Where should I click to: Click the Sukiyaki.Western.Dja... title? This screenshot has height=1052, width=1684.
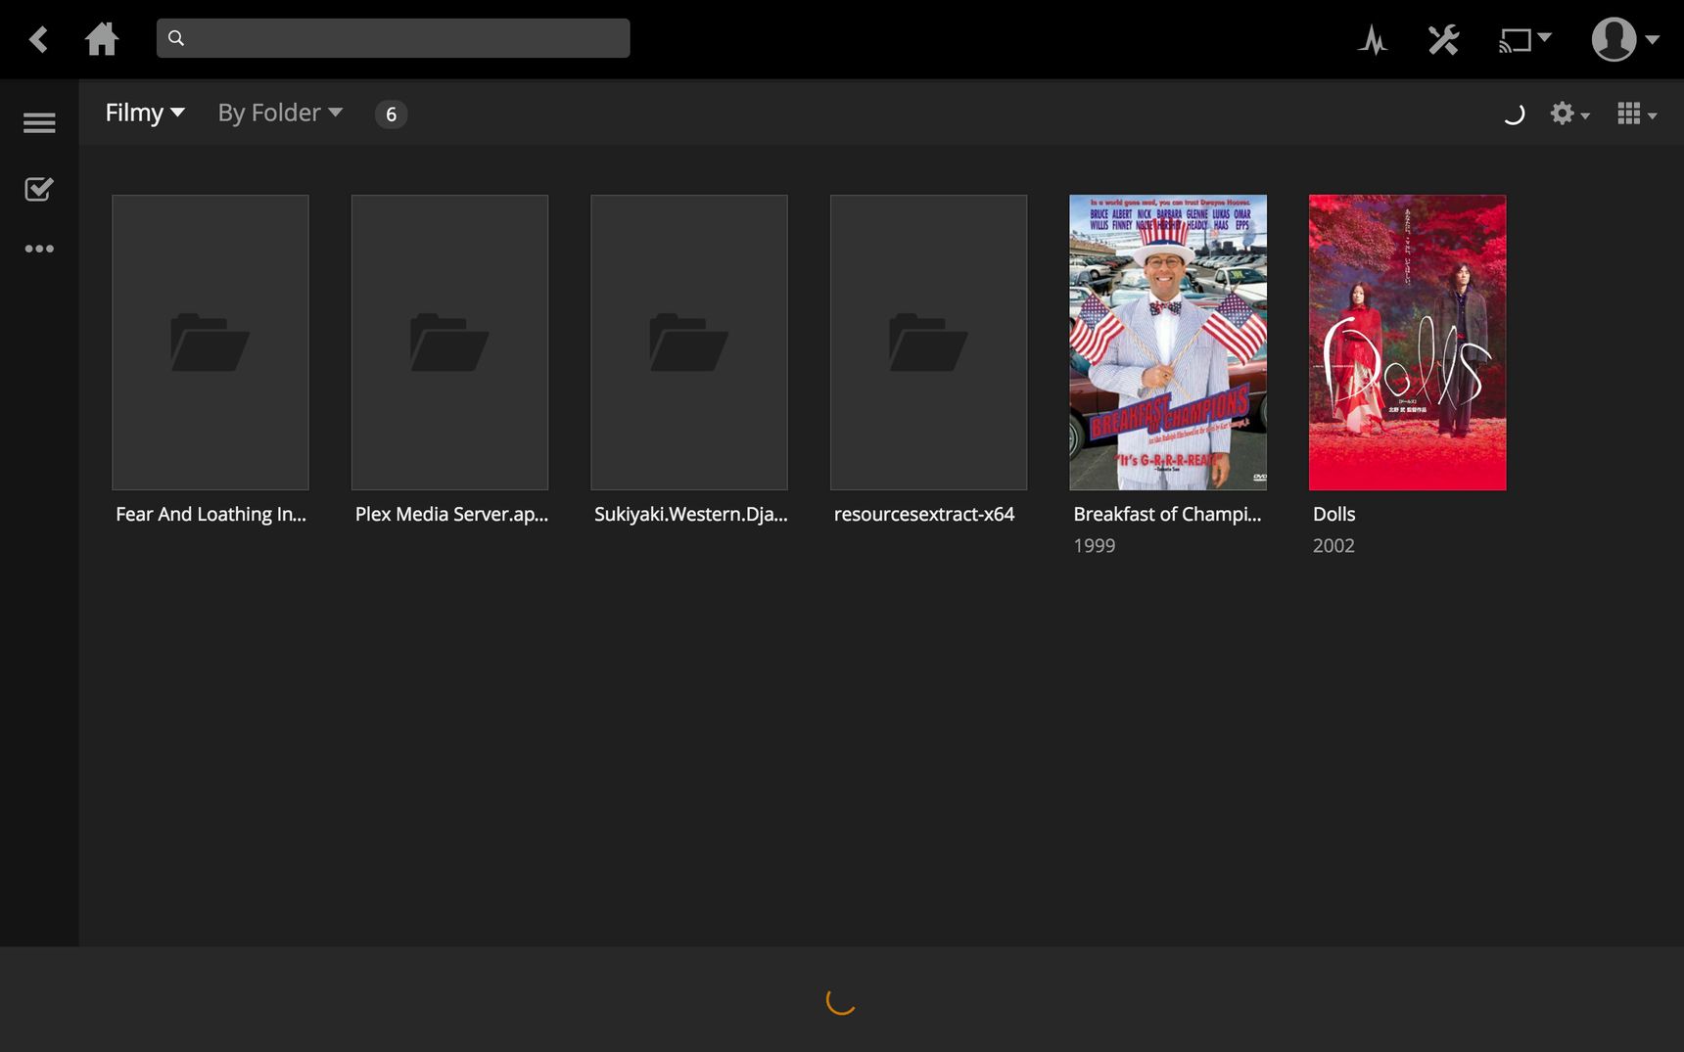point(690,514)
